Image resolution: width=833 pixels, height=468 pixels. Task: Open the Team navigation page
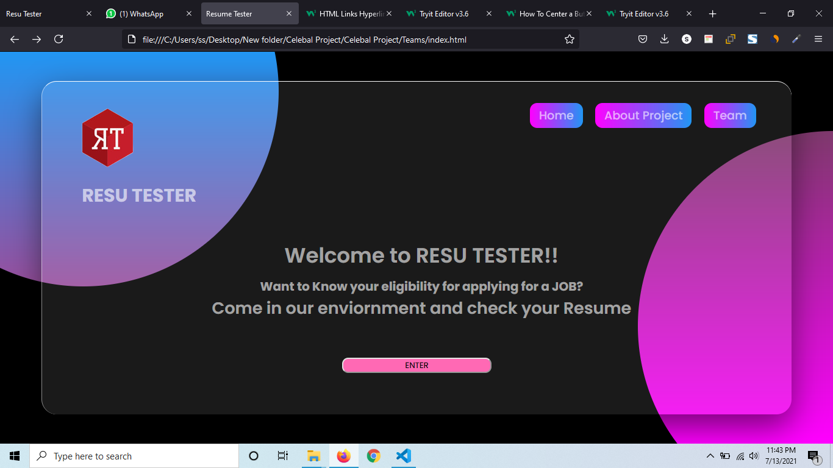click(729, 115)
